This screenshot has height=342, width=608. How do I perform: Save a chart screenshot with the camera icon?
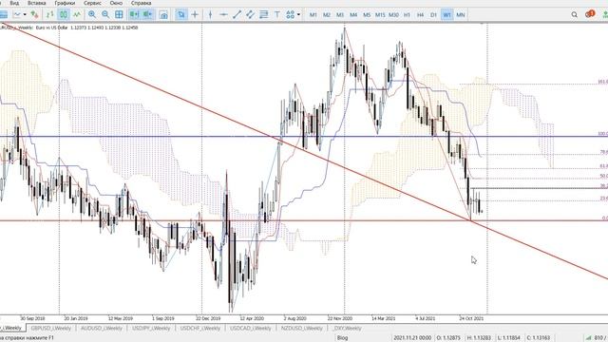[x=163, y=15]
